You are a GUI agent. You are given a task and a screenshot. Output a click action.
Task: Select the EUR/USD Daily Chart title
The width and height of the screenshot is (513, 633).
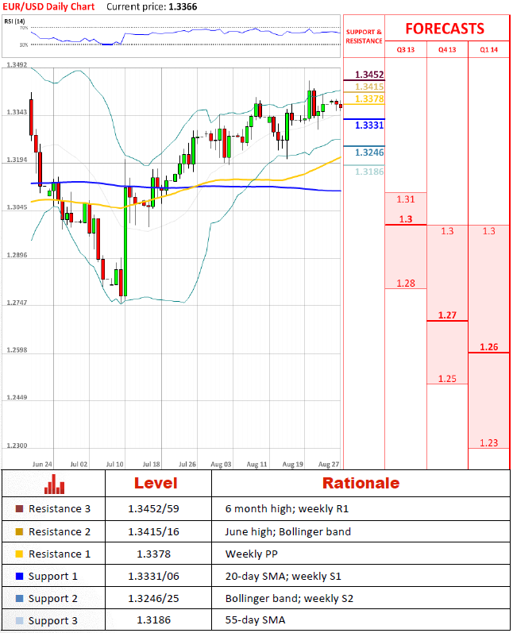pos(48,6)
